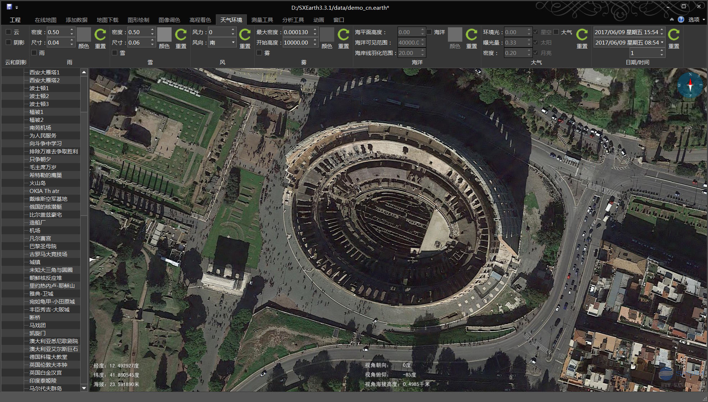Open the 工程 project menu
708x402 pixels.
tap(15, 20)
